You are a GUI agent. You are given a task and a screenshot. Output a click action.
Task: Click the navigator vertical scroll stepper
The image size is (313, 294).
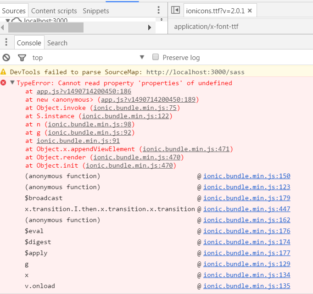pyautogui.click(x=162, y=19)
